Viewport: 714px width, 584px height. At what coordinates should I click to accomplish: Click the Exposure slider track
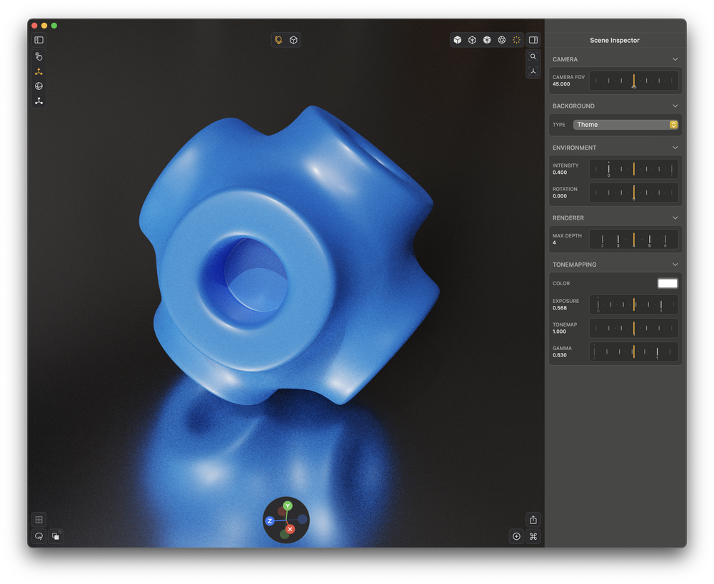tap(633, 305)
